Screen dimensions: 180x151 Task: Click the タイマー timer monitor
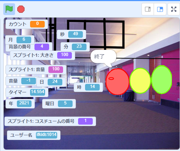click(x=27, y=92)
